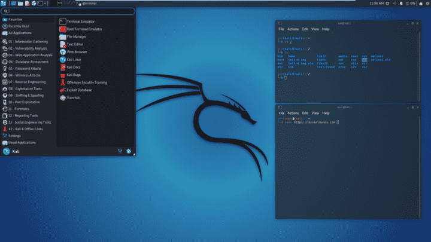Image resolution: width=431 pixels, height=242 pixels.
Task: Select the Recently Used category
Action: click(x=28, y=26)
